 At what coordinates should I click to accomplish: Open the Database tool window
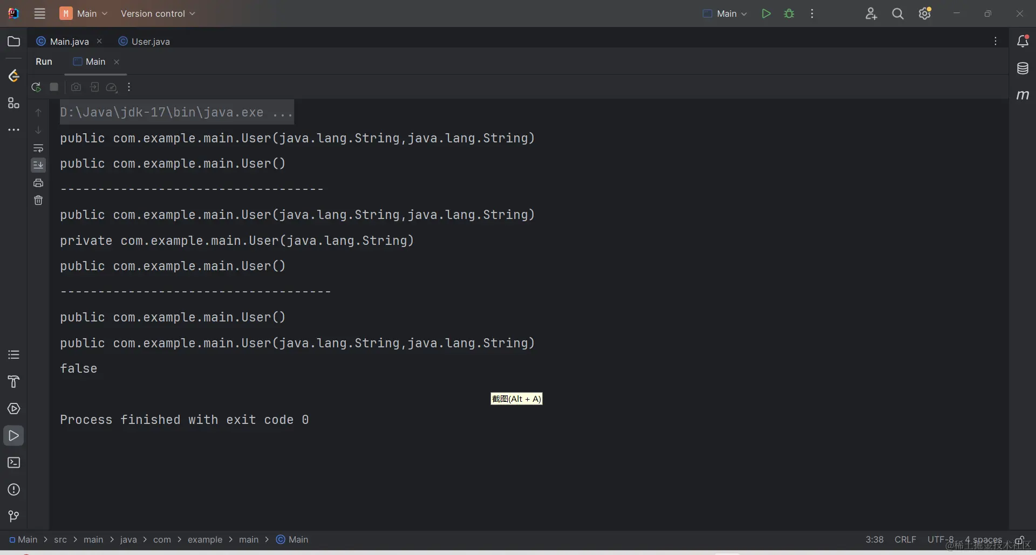pyautogui.click(x=1023, y=68)
